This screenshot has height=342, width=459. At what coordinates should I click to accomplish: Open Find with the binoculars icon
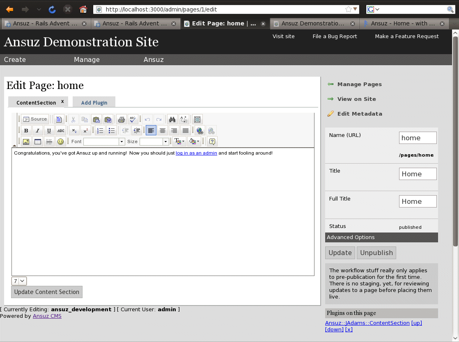coord(172,119)
